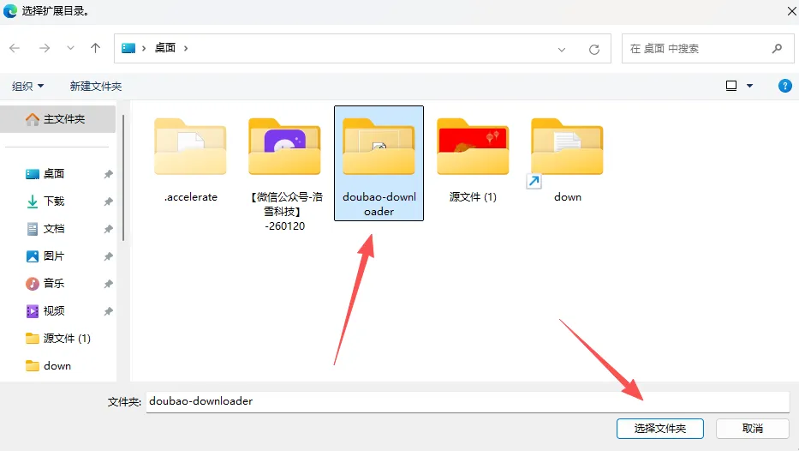Go back with the left arrow

click(x=15, y=48)
